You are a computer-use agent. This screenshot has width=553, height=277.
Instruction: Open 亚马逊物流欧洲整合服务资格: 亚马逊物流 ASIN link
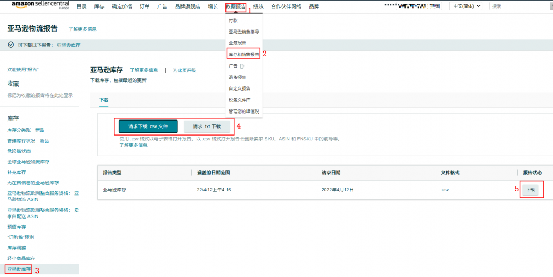43,197
